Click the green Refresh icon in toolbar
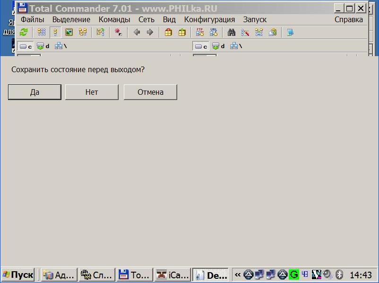 24,32
